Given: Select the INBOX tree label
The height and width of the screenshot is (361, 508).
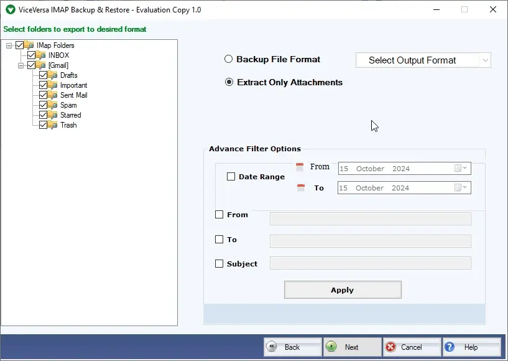Looking at the screenshot, I should point(58,55).
